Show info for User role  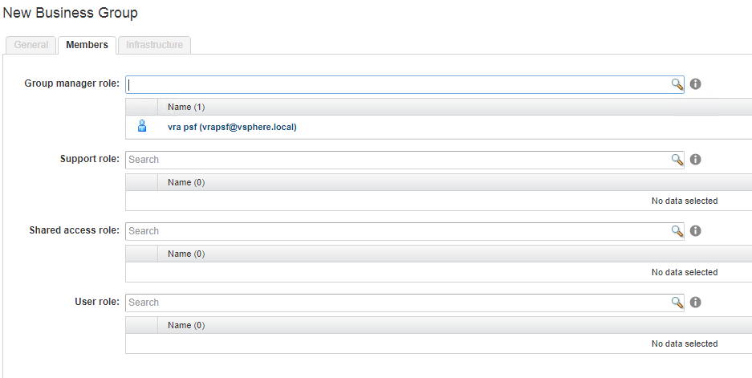(x=696, y=303)
